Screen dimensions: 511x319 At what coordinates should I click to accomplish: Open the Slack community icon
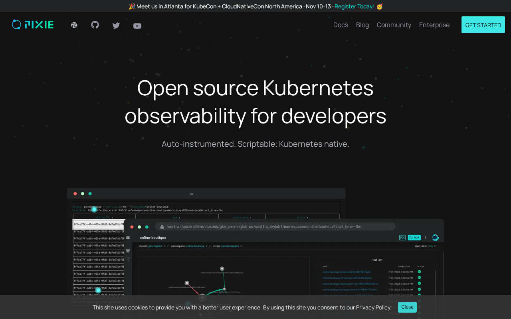(x=74, y=25)
